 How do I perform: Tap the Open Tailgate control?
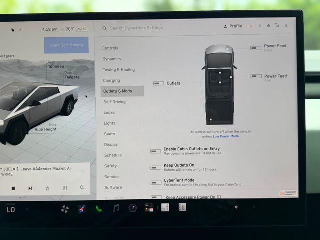72,75
